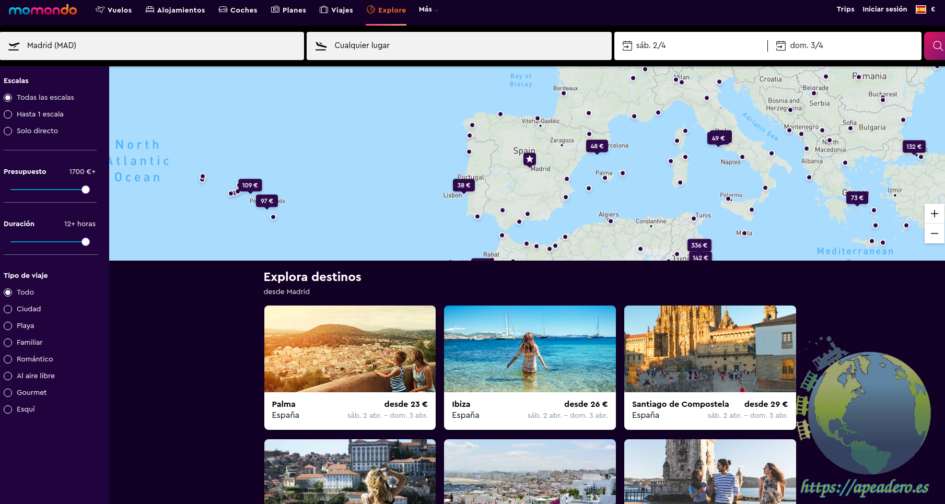This screenshot has width=945, height=504.
Task: Click the momondo logo
Action: point(43,10)
